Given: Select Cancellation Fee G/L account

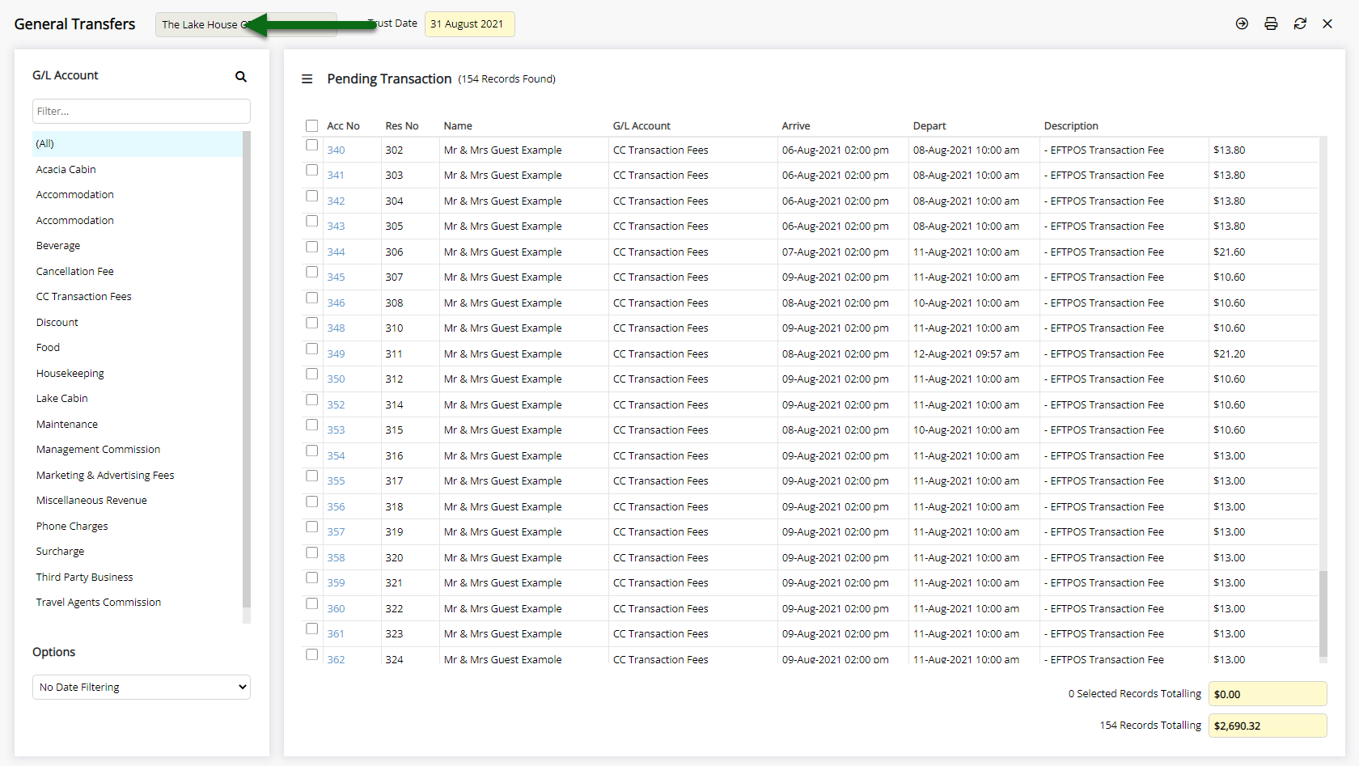Looking at the screenshot, I should (x=74, y=271).
